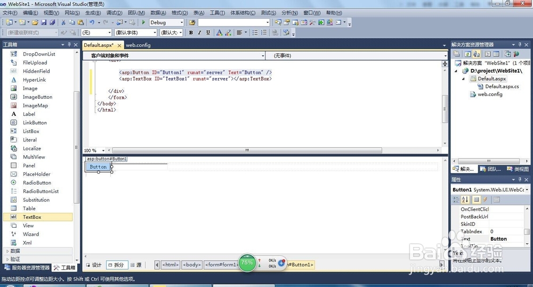
Task: Click the <html> tag navigator button
Action: [171, 265]
